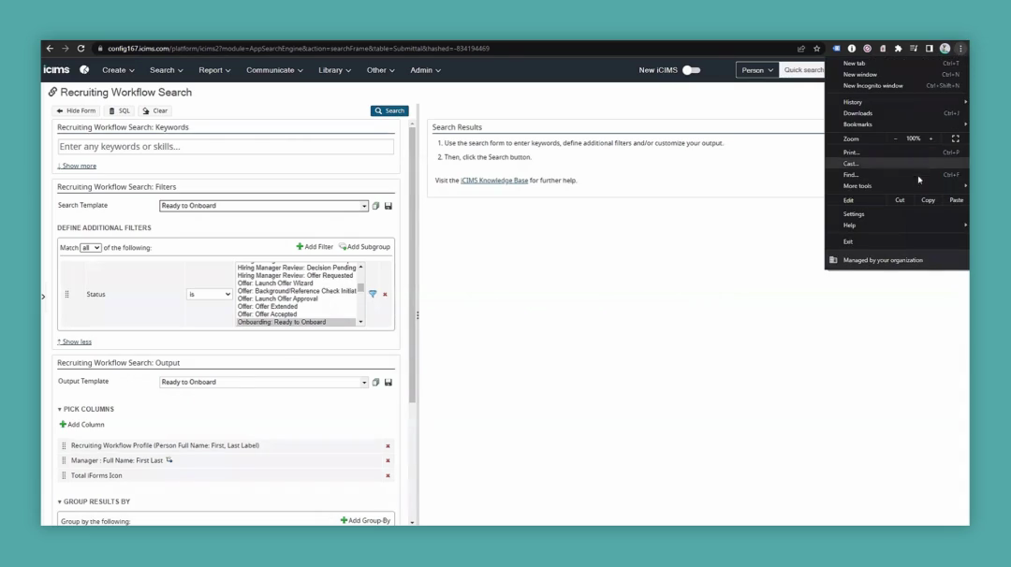The image size is (1011, 567).
Task: Copy the Output Template with the copy icon
Action: [376, 382]
